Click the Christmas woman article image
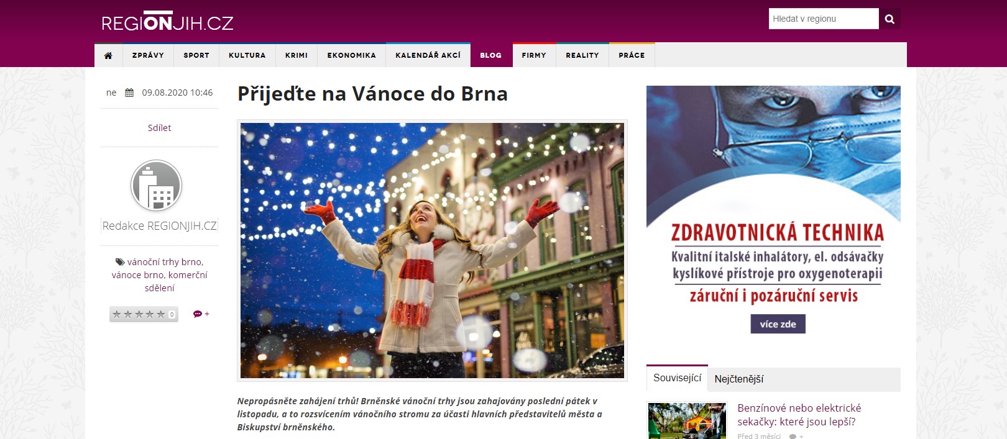This screenshot has width=1007, height=439. pyautogui.click(x=432, y=250)
